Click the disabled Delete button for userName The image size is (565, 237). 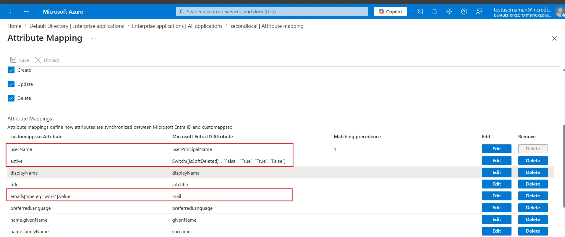pos(533,149)
